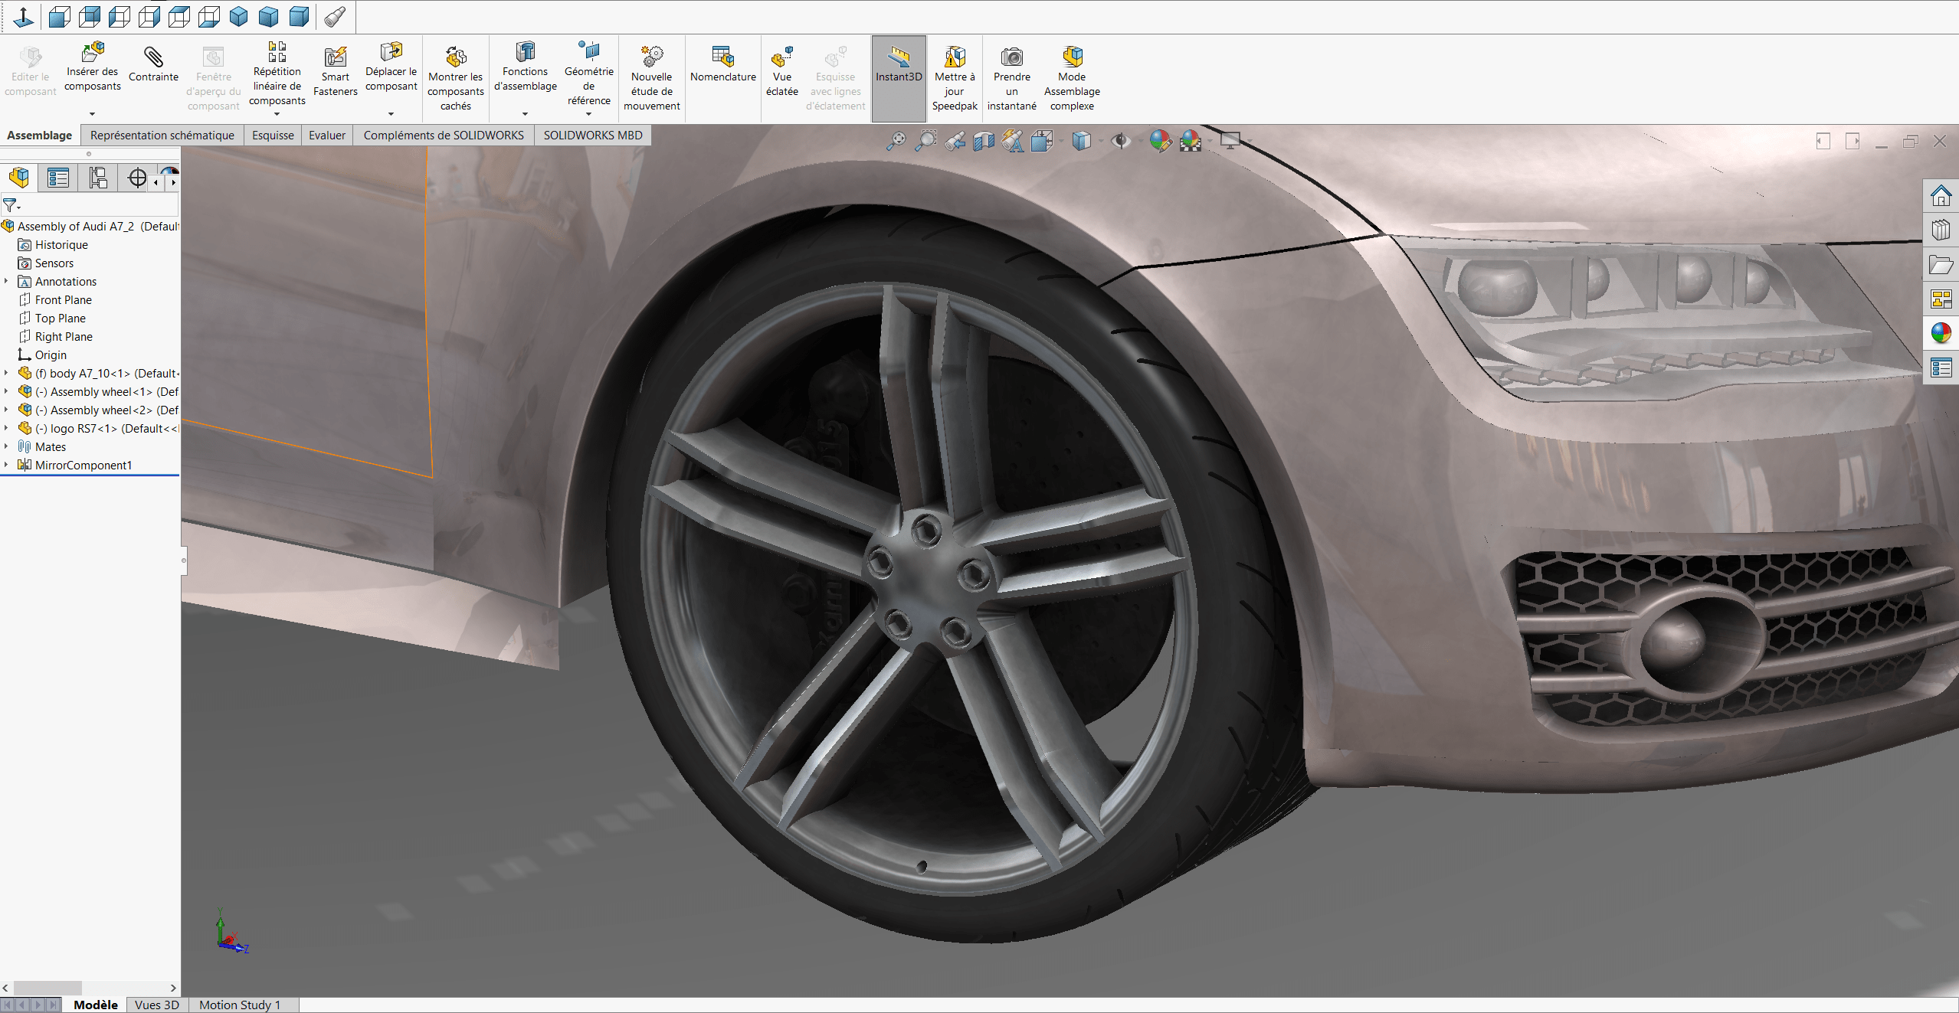Click Edit Appearance color ball icon
Viewport: 1959px width, 1013px height.
(x=1160, y=141)
